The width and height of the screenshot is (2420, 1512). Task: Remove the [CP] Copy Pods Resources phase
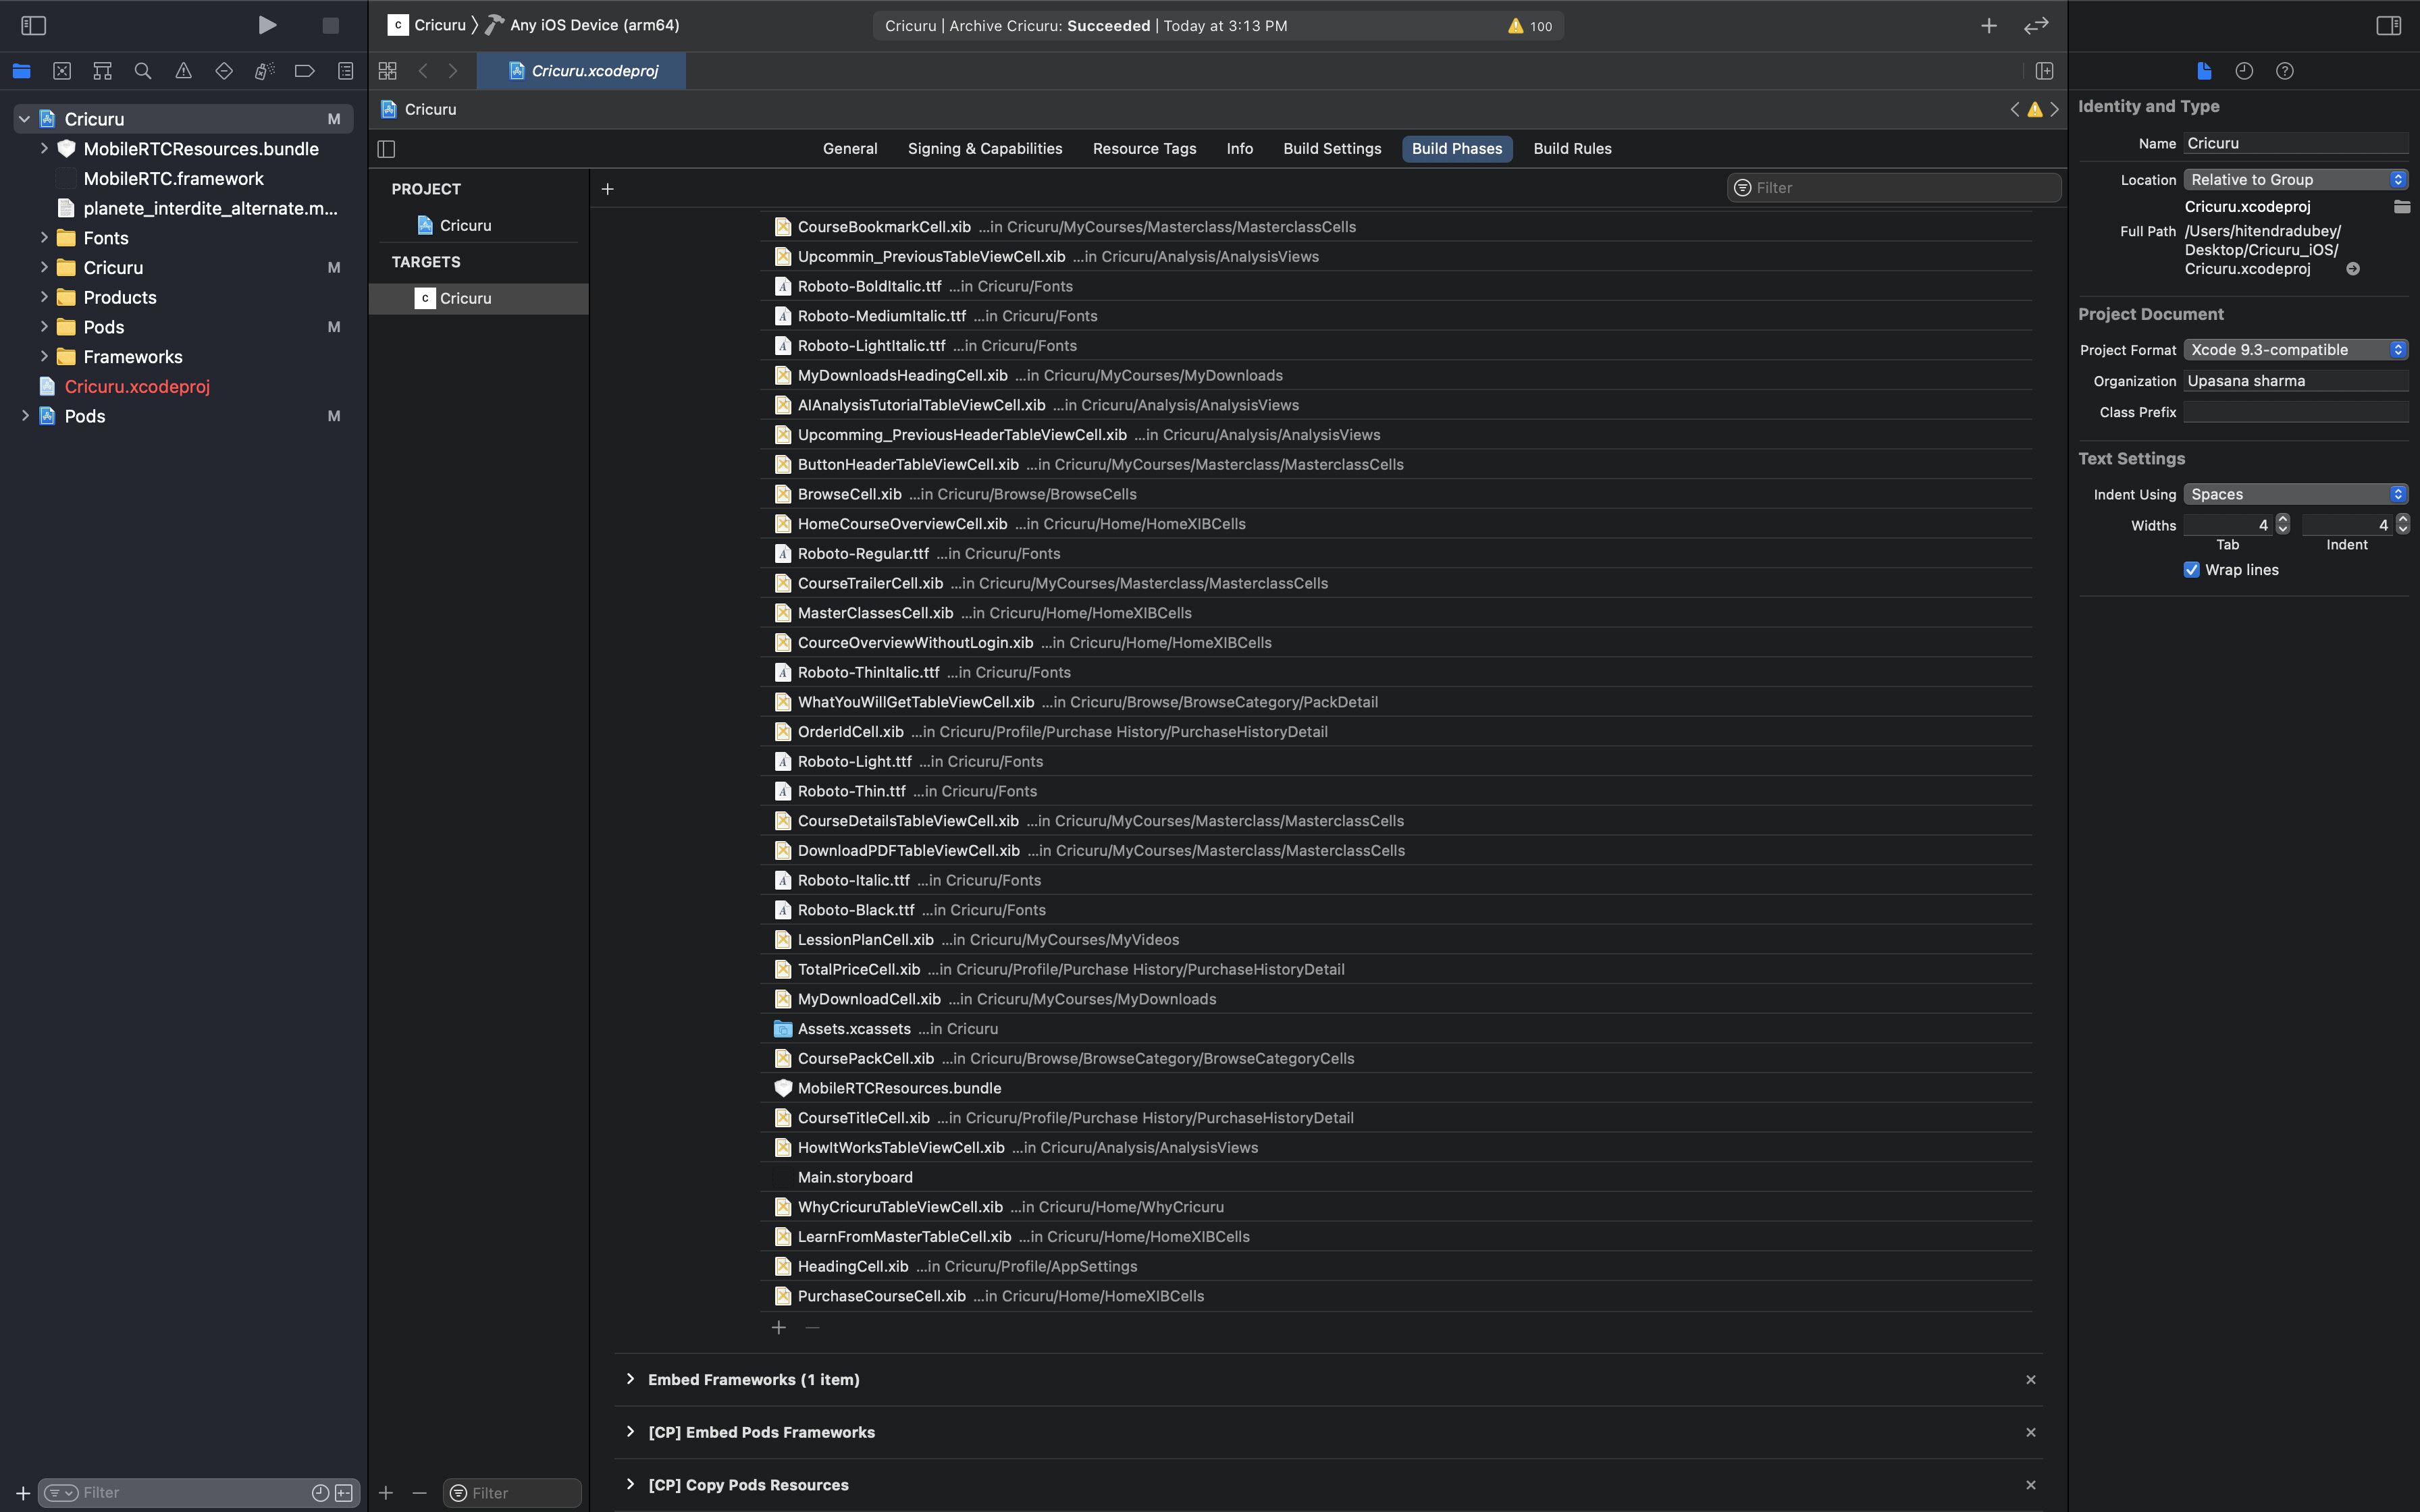pyautogui.click(x=2030, y=1485)
